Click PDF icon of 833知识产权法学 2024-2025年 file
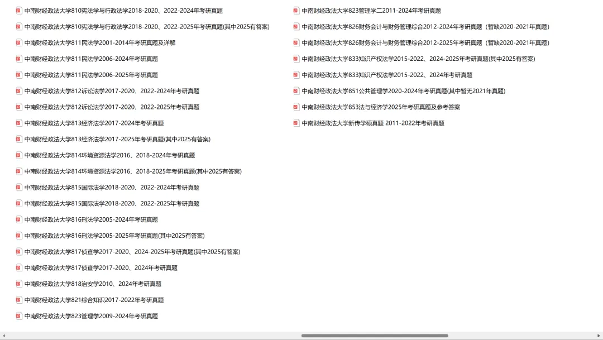The height and width of the screenshot is (340, 603). 296,59
